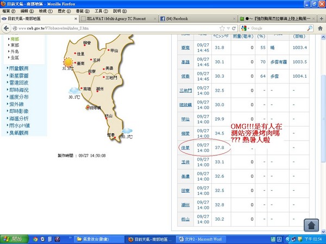Click the Chrome icon in the taskbar quick launch
326x244 pixels.
click(35, 239)
